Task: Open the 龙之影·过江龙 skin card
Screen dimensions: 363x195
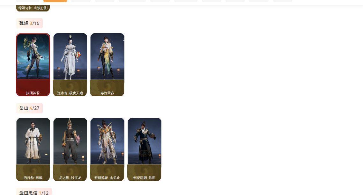Action: pyautogui.click(x=70, y=149)
